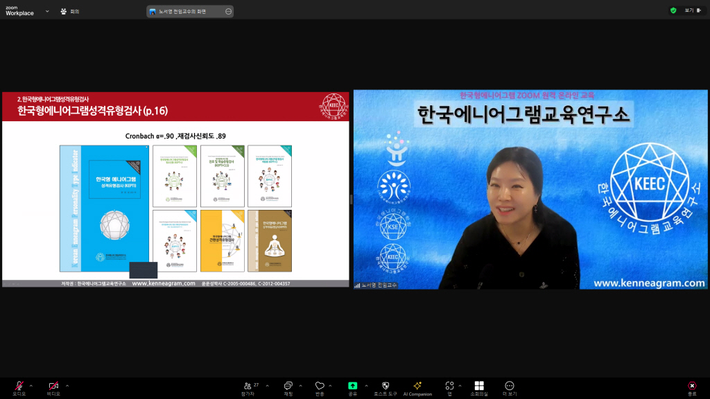Expand video options arrow next to 비디오
710x399 pixels.
67,386
